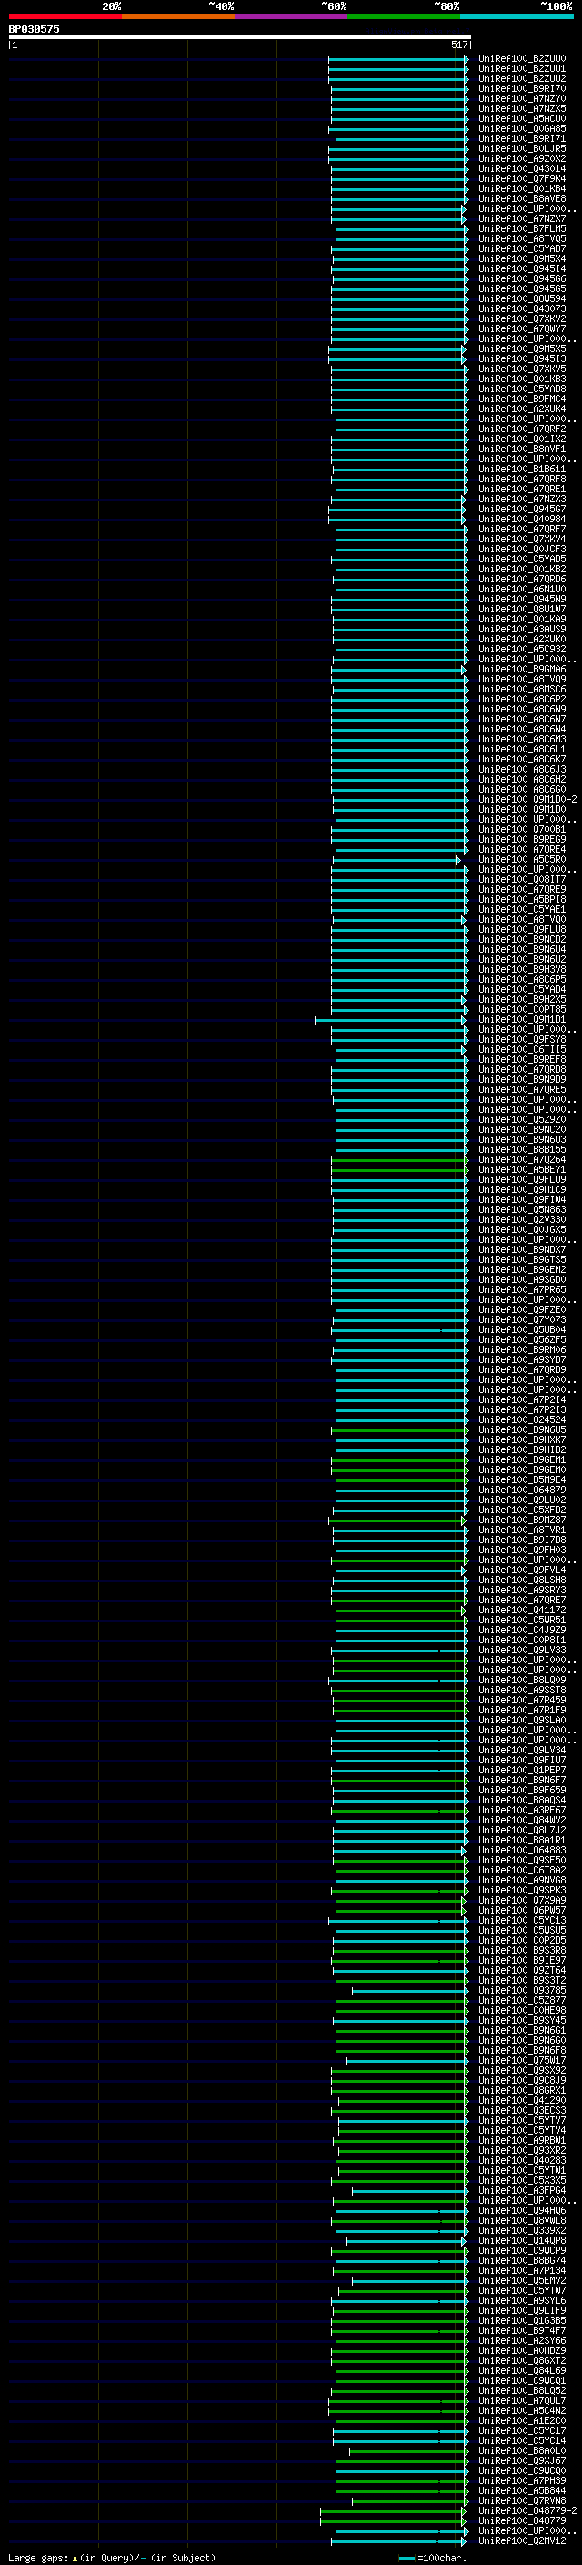Select hit 'UniRef100_Q8W594'
Image resolution: width=582 pixels, height=2565 pixels.
point(521,298)
